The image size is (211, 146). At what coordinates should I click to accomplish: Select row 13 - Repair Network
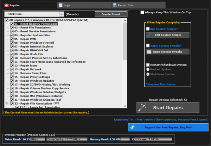(28, 69)
